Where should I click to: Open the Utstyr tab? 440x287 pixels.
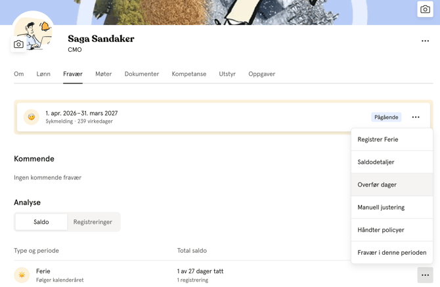click(227, 74)
